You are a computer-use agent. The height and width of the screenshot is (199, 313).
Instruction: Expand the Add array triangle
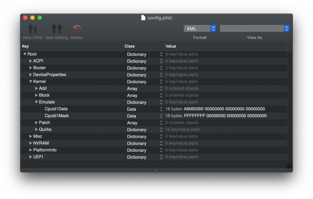(36, 88)
